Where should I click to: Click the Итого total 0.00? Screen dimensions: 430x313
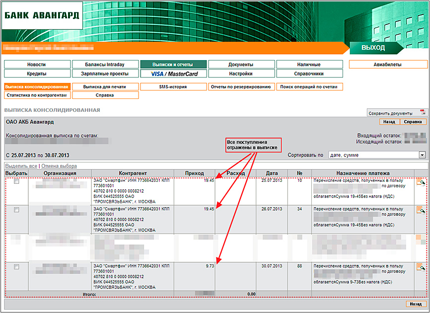pos(251,294)
